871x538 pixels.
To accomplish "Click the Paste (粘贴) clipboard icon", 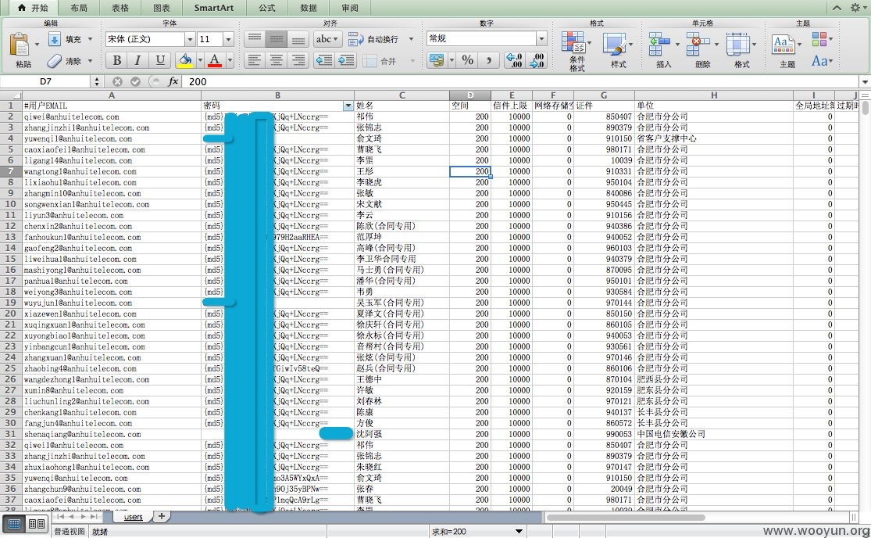I will [20, 45].
